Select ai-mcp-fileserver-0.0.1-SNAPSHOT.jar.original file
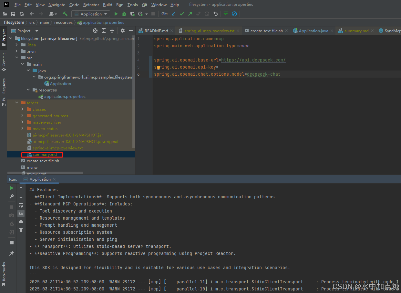The image size is (401, 293). click(x=75, y=141)
